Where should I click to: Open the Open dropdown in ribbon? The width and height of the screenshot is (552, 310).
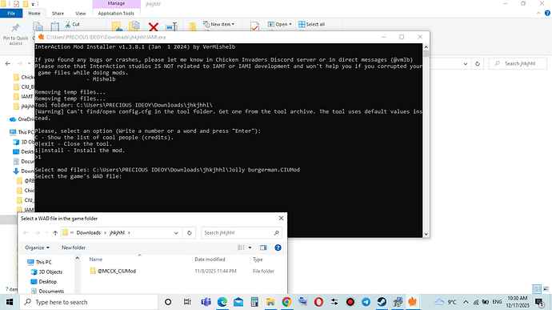pyautogui.click(x=279, y=24)
